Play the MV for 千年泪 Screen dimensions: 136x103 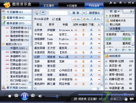point(83,35)
